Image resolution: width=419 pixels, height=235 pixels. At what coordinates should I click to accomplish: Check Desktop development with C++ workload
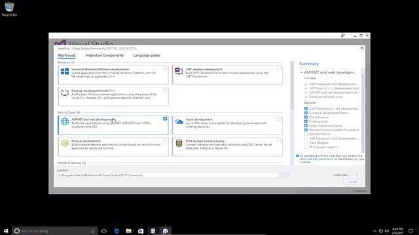point(165,90)
